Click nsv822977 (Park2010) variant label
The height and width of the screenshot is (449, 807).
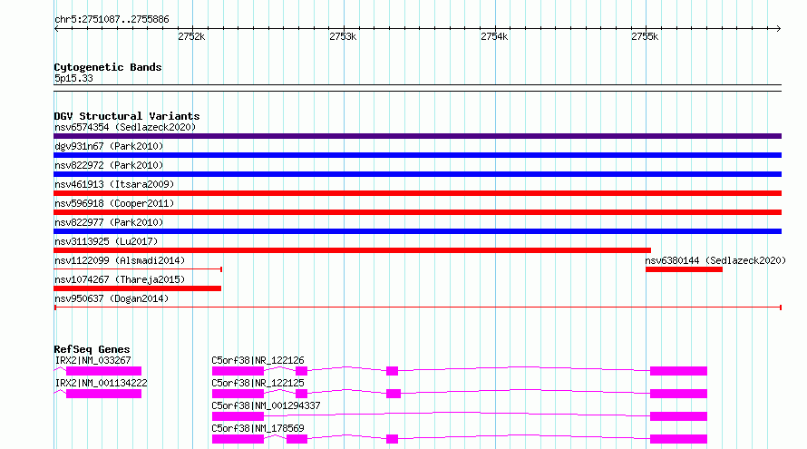tap(109, 222)
